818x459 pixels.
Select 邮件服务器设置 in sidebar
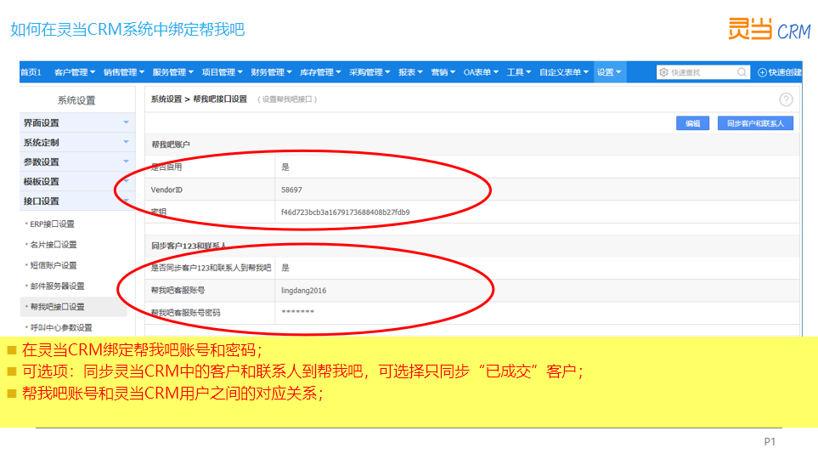tap(57, 286)
